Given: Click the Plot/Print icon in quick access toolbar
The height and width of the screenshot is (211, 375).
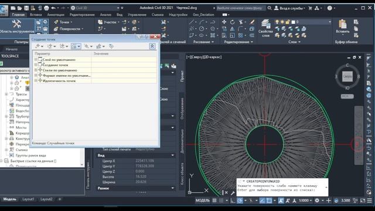Looking at the screenshot, I should pos(46,8).
